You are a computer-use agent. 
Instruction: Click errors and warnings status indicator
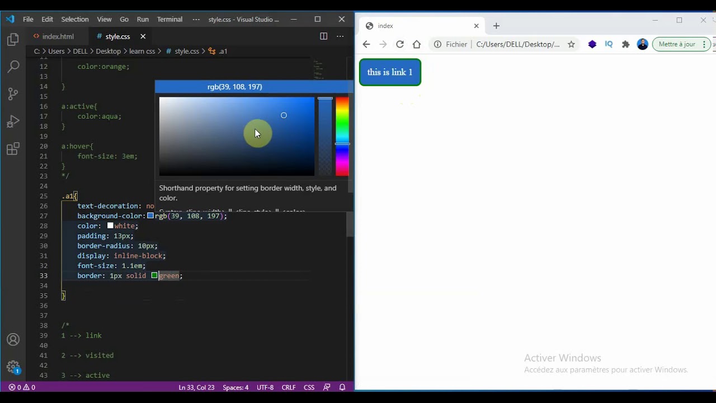pyautogui.click(x=22, y=387)
